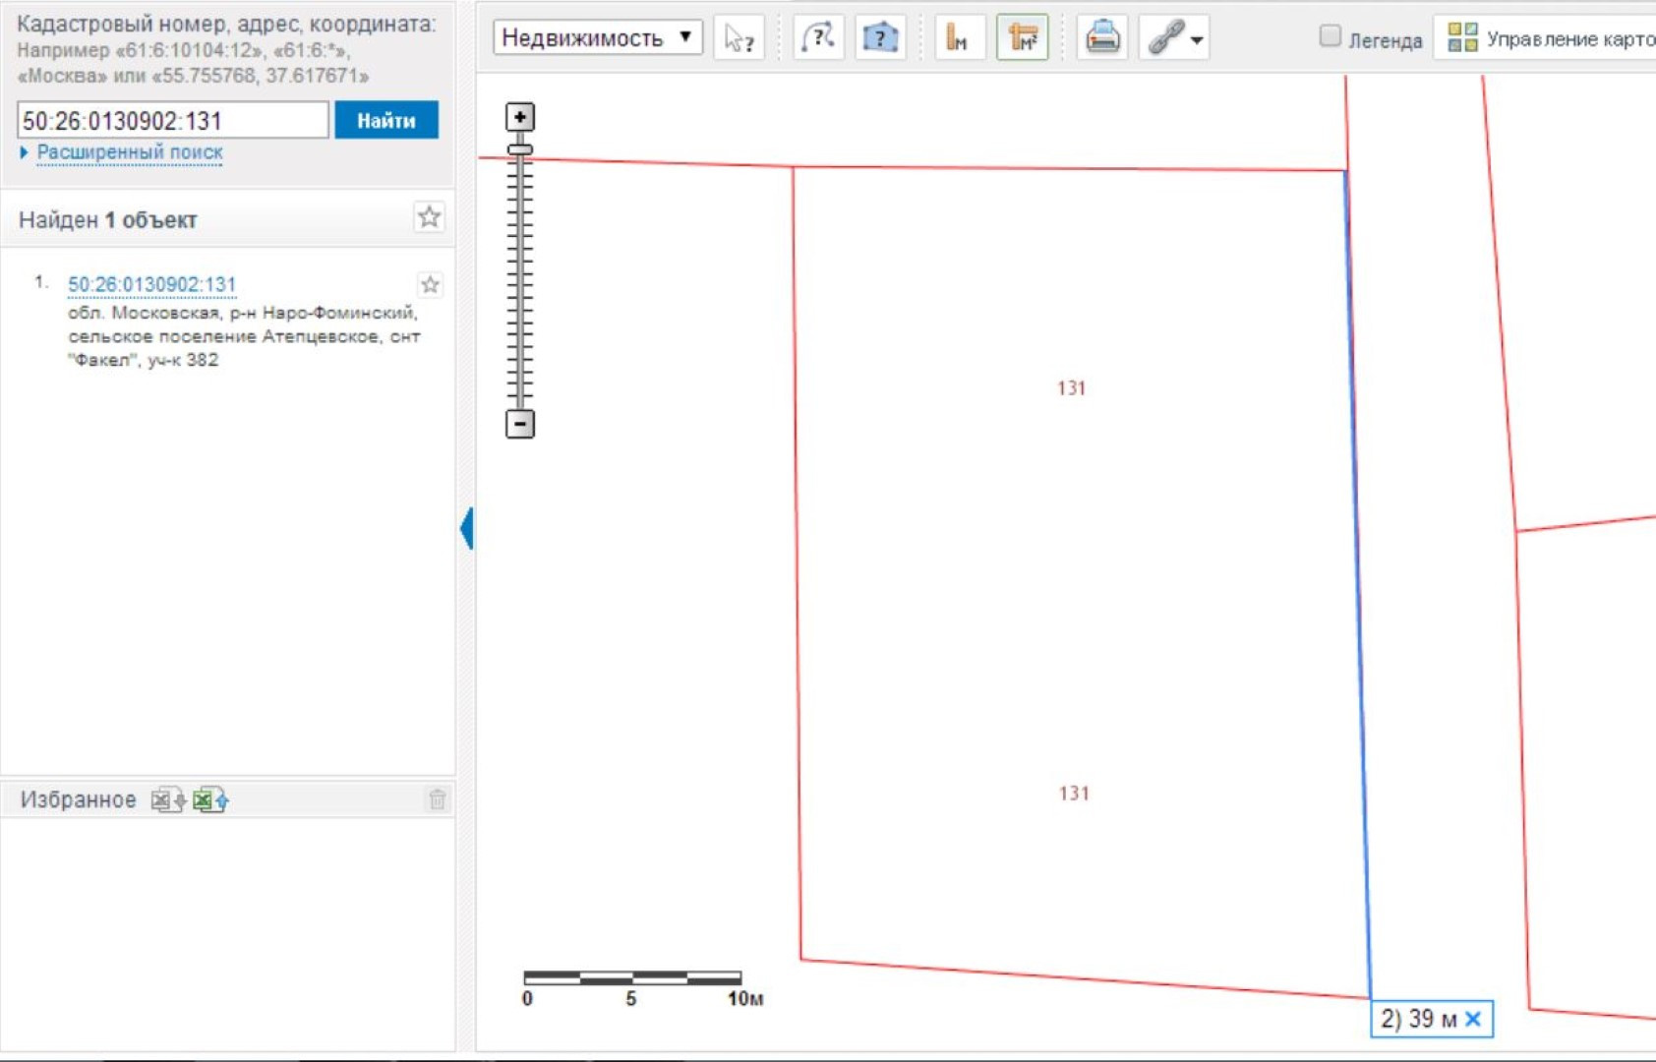1656x1062 pixels.
Task: Select the polyline query tool
Action: 818,38
